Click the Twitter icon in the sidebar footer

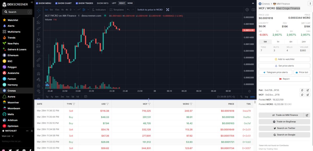10,150
